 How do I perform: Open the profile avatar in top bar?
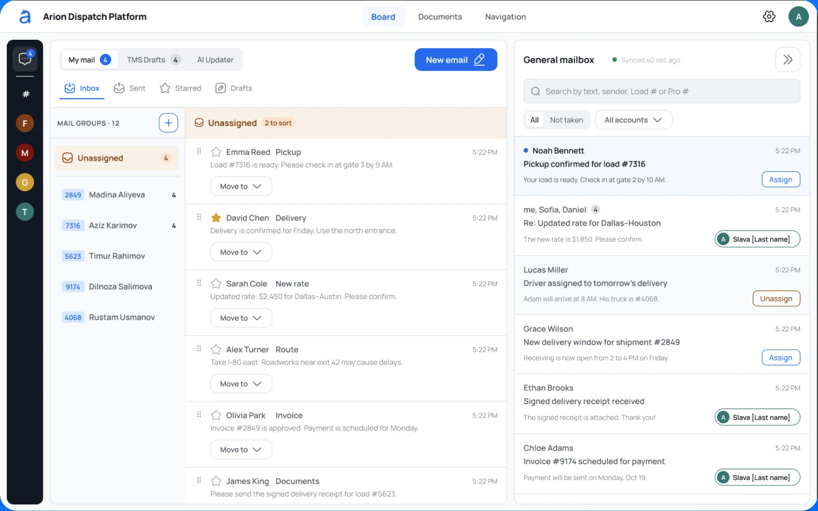pos(798,17)
